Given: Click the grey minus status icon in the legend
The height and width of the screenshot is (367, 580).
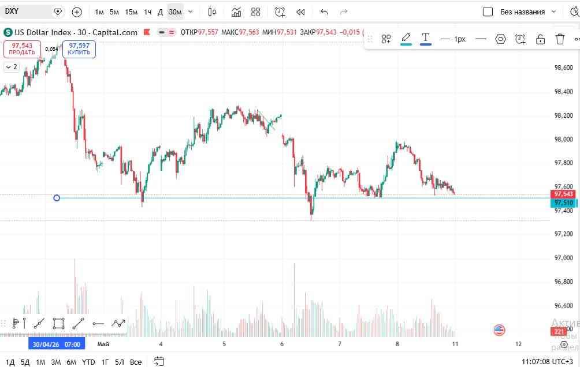Looking at the screenshot, I should tap(162, 32).
